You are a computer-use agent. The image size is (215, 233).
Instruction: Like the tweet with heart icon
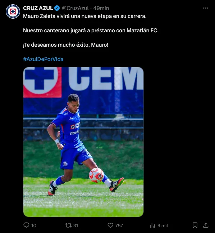(110, 225)
